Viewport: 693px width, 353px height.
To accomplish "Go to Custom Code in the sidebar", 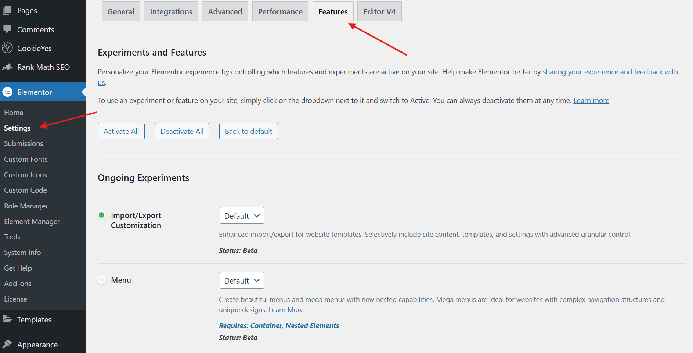I will (x=25, y=190).
